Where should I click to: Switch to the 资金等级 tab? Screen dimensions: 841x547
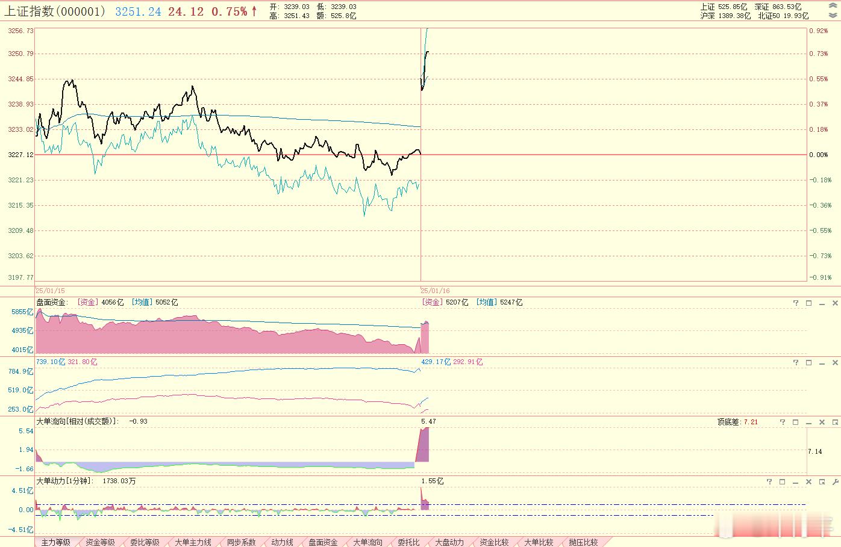click(x=100, y=542)
